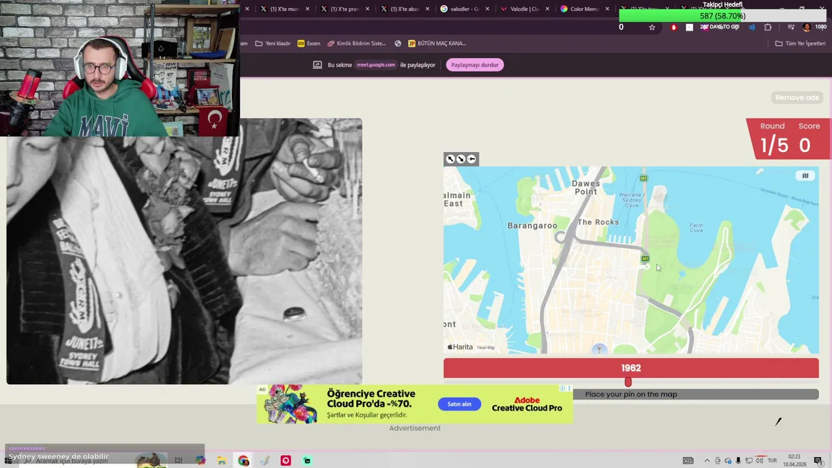
Task: Select the year slider handle under 1962
Action: tap(628, 382)
